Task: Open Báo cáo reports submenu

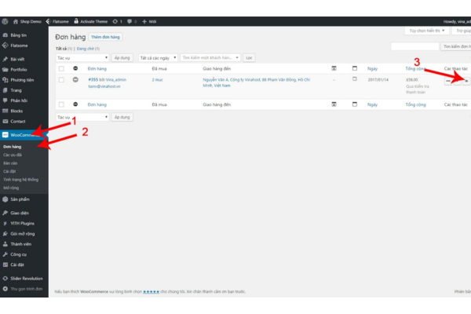Action: point(10,163)
